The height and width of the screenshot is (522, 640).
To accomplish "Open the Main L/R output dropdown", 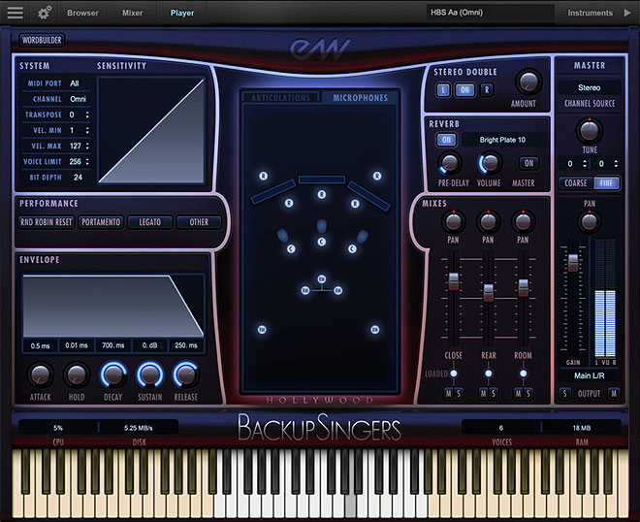I will tap(589, 375).
